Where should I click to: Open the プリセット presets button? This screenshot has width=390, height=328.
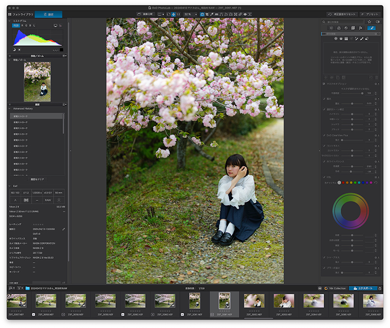point(370,15)
